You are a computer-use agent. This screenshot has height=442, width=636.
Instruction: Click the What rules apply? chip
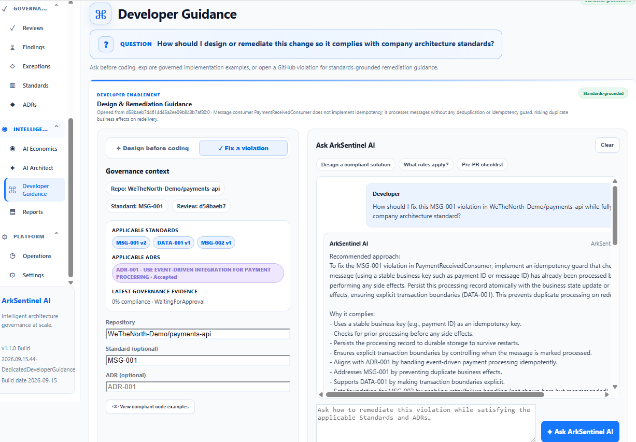[426, 165]
